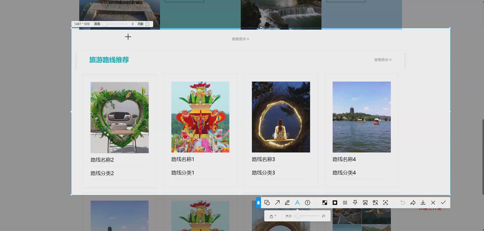Pick the Pin annotation tool
Viewport: 484px width, 231px height.
click(x=355, y=202)
